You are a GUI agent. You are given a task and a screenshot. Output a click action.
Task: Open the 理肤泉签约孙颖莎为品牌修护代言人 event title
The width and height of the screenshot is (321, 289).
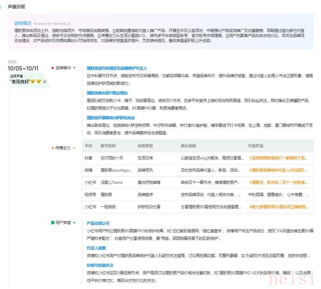point(117,68)
